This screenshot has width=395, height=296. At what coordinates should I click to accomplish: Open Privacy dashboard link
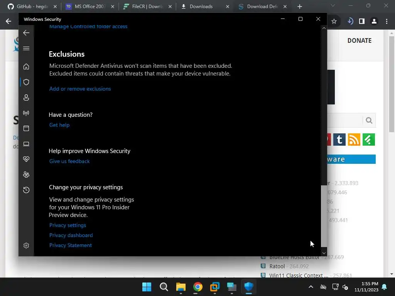71,235
